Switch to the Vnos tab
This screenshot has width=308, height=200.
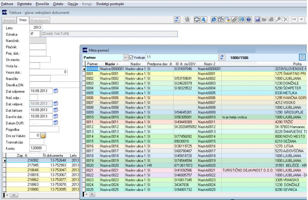(23, 20)
